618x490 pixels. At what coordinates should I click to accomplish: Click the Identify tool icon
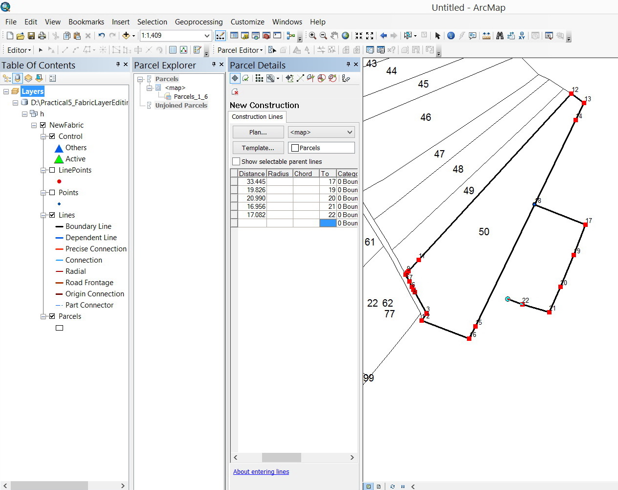coord(451,36)
